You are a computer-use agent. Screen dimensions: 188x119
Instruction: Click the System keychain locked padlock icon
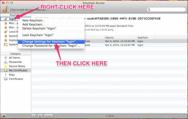point(6,36)
